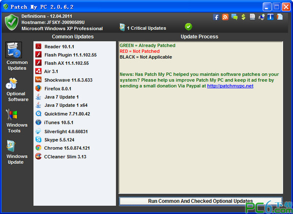Image resolution: width=293 pixels, height=214 pixels.
Task: Click the Hostname: JFSKY-20090509U text
Action: point(53,22)
